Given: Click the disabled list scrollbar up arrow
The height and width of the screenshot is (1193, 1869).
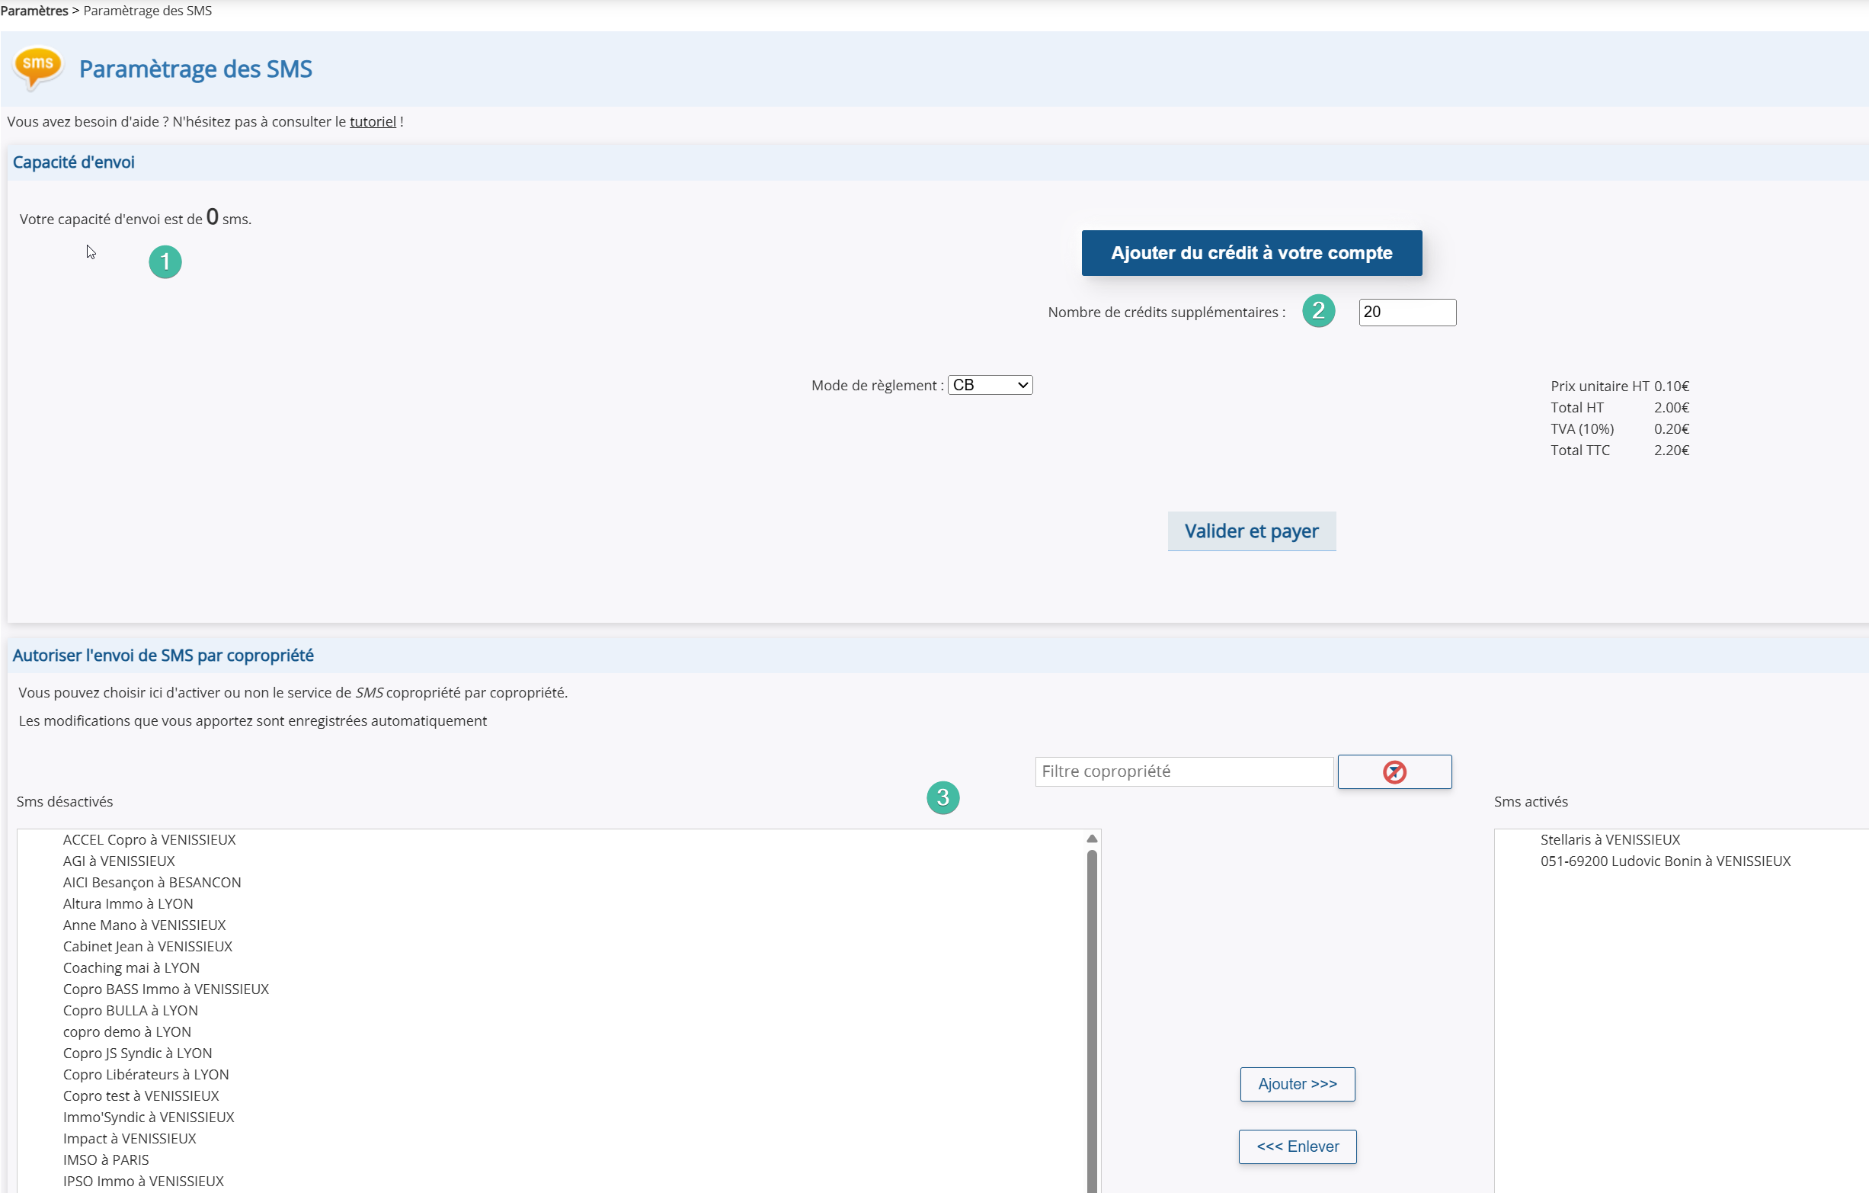Looking at the screenshot, I should click(x=1091, y=838).
